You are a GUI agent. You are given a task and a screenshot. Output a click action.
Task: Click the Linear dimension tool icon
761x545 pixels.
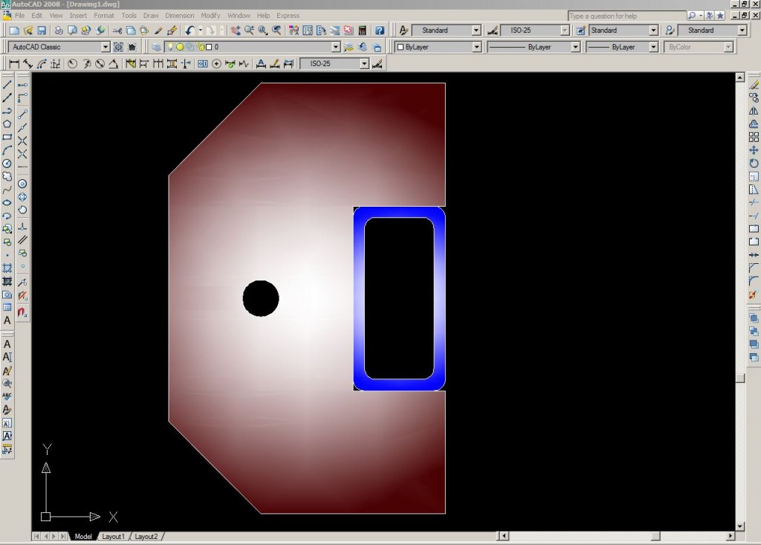point(14,64)
